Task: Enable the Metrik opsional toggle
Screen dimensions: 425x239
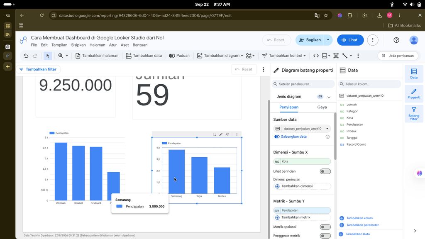Action: [325, 227]
